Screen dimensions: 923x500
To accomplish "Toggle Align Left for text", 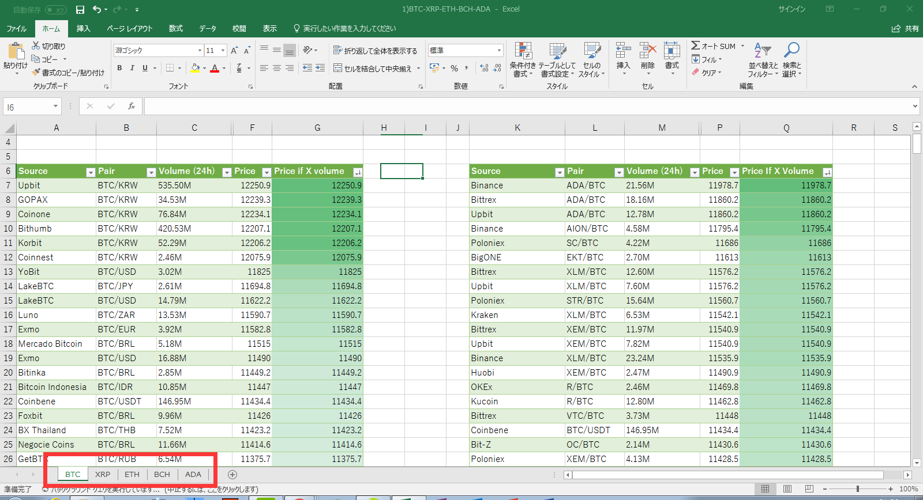I will 264,68.
